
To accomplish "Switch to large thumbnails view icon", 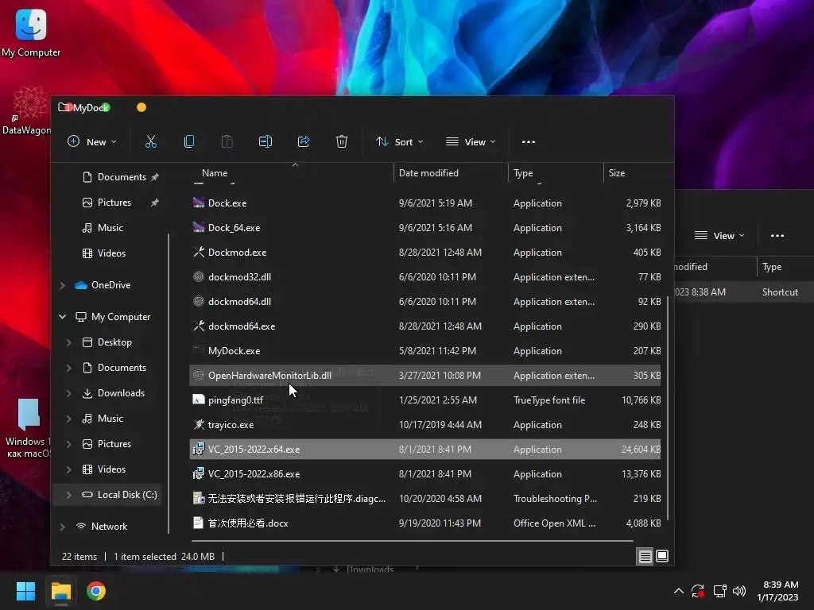I will (662, 556).
